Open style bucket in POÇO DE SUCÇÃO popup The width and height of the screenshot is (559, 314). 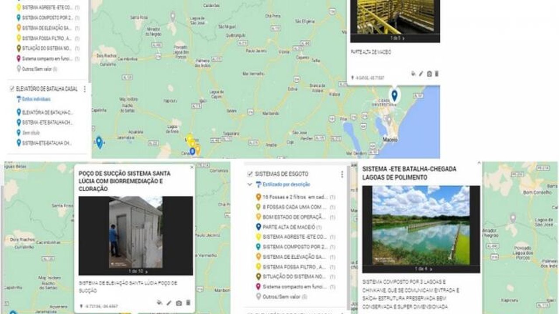pos(160,303)
